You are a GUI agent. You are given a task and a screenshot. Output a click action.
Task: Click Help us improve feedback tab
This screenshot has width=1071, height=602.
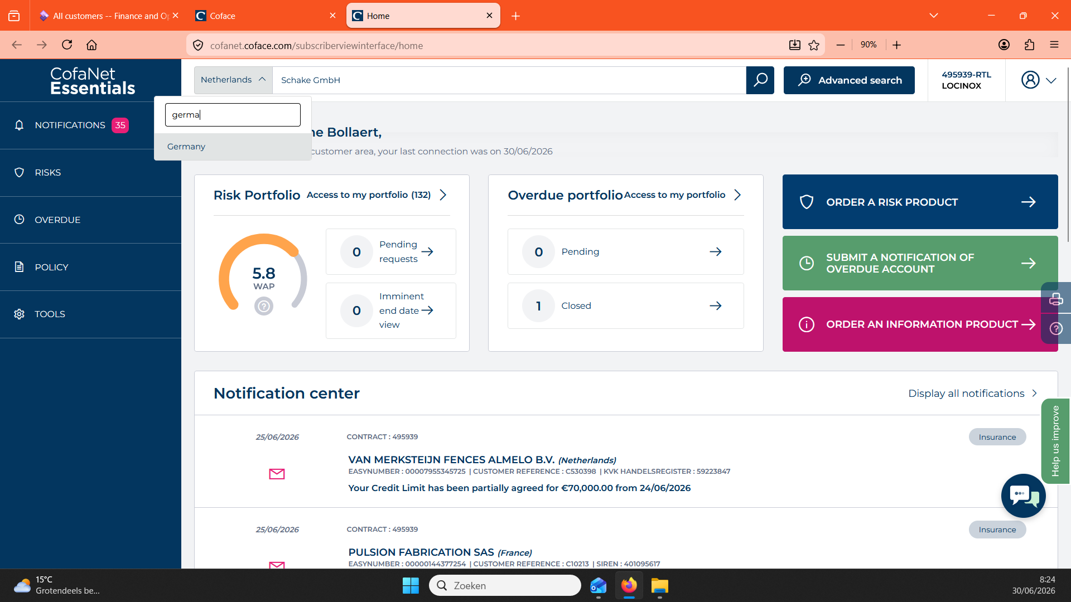click(x=1055, y=441)
